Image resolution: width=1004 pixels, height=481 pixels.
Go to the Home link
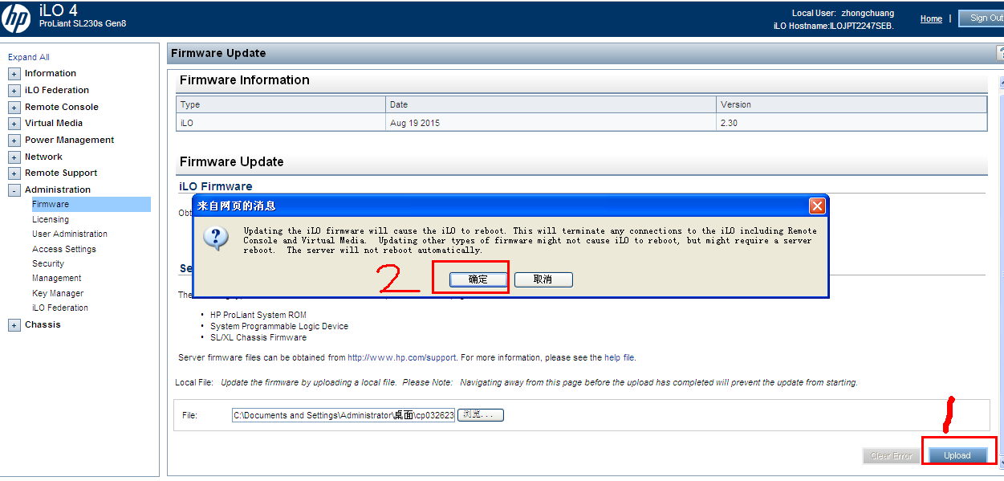(931, 18)
